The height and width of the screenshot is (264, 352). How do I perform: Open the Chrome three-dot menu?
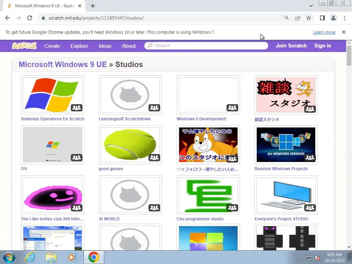(344, 18)
